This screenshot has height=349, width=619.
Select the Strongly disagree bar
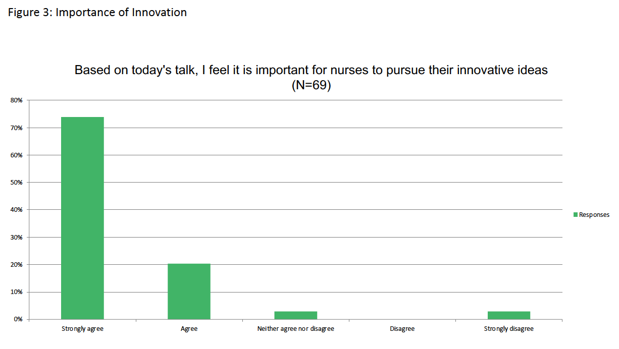pyautogui.click(x=508, y=316)
